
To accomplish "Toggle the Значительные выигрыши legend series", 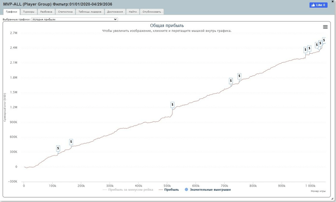I will pyautogui.click(x=208, y=189).
